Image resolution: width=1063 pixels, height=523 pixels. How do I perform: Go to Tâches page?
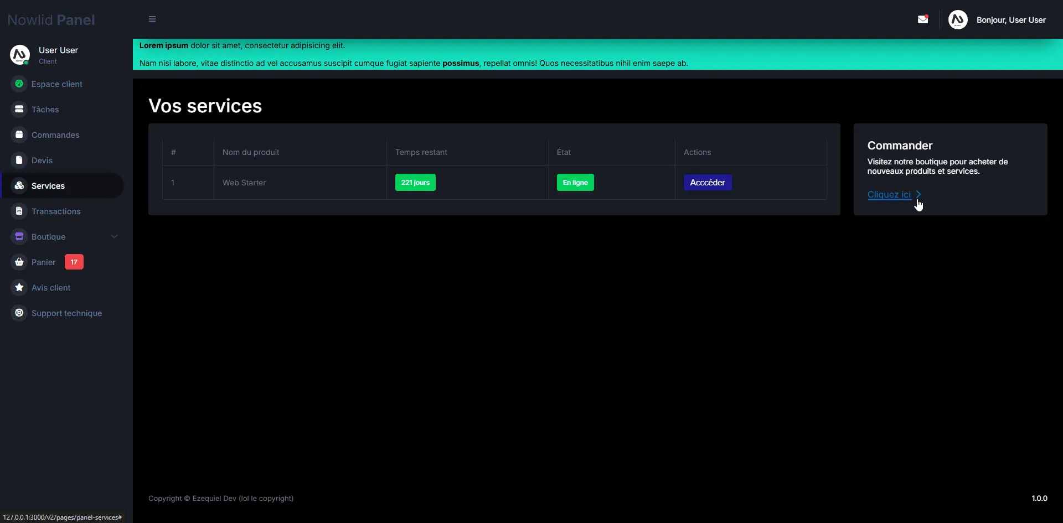pyautogui.click(x=45, y=110)
